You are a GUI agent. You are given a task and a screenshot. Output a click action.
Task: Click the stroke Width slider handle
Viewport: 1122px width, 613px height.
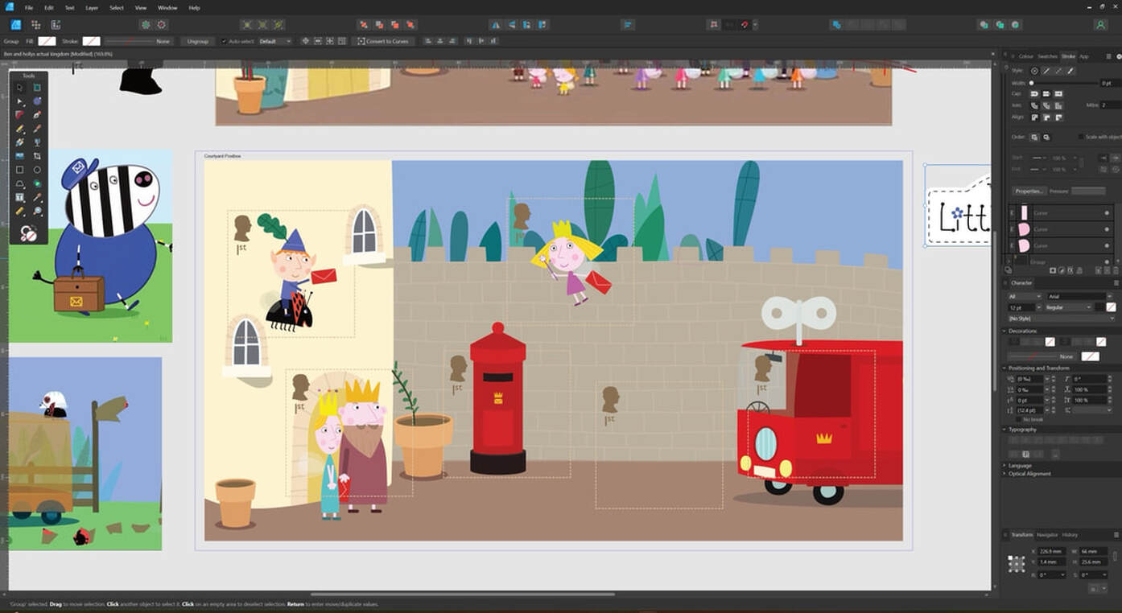[1032, 83]
